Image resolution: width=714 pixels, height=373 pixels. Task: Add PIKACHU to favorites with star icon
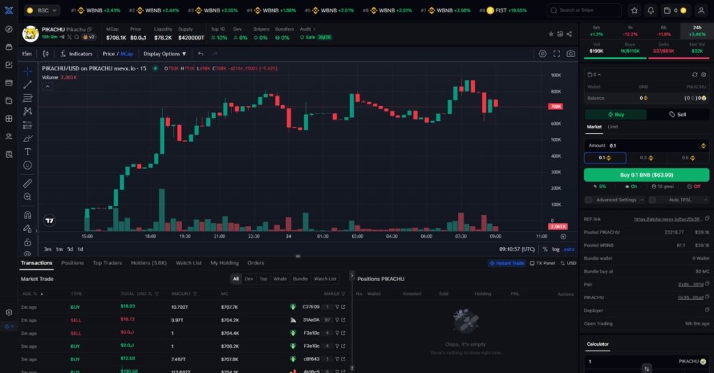[x=551, y=34]
